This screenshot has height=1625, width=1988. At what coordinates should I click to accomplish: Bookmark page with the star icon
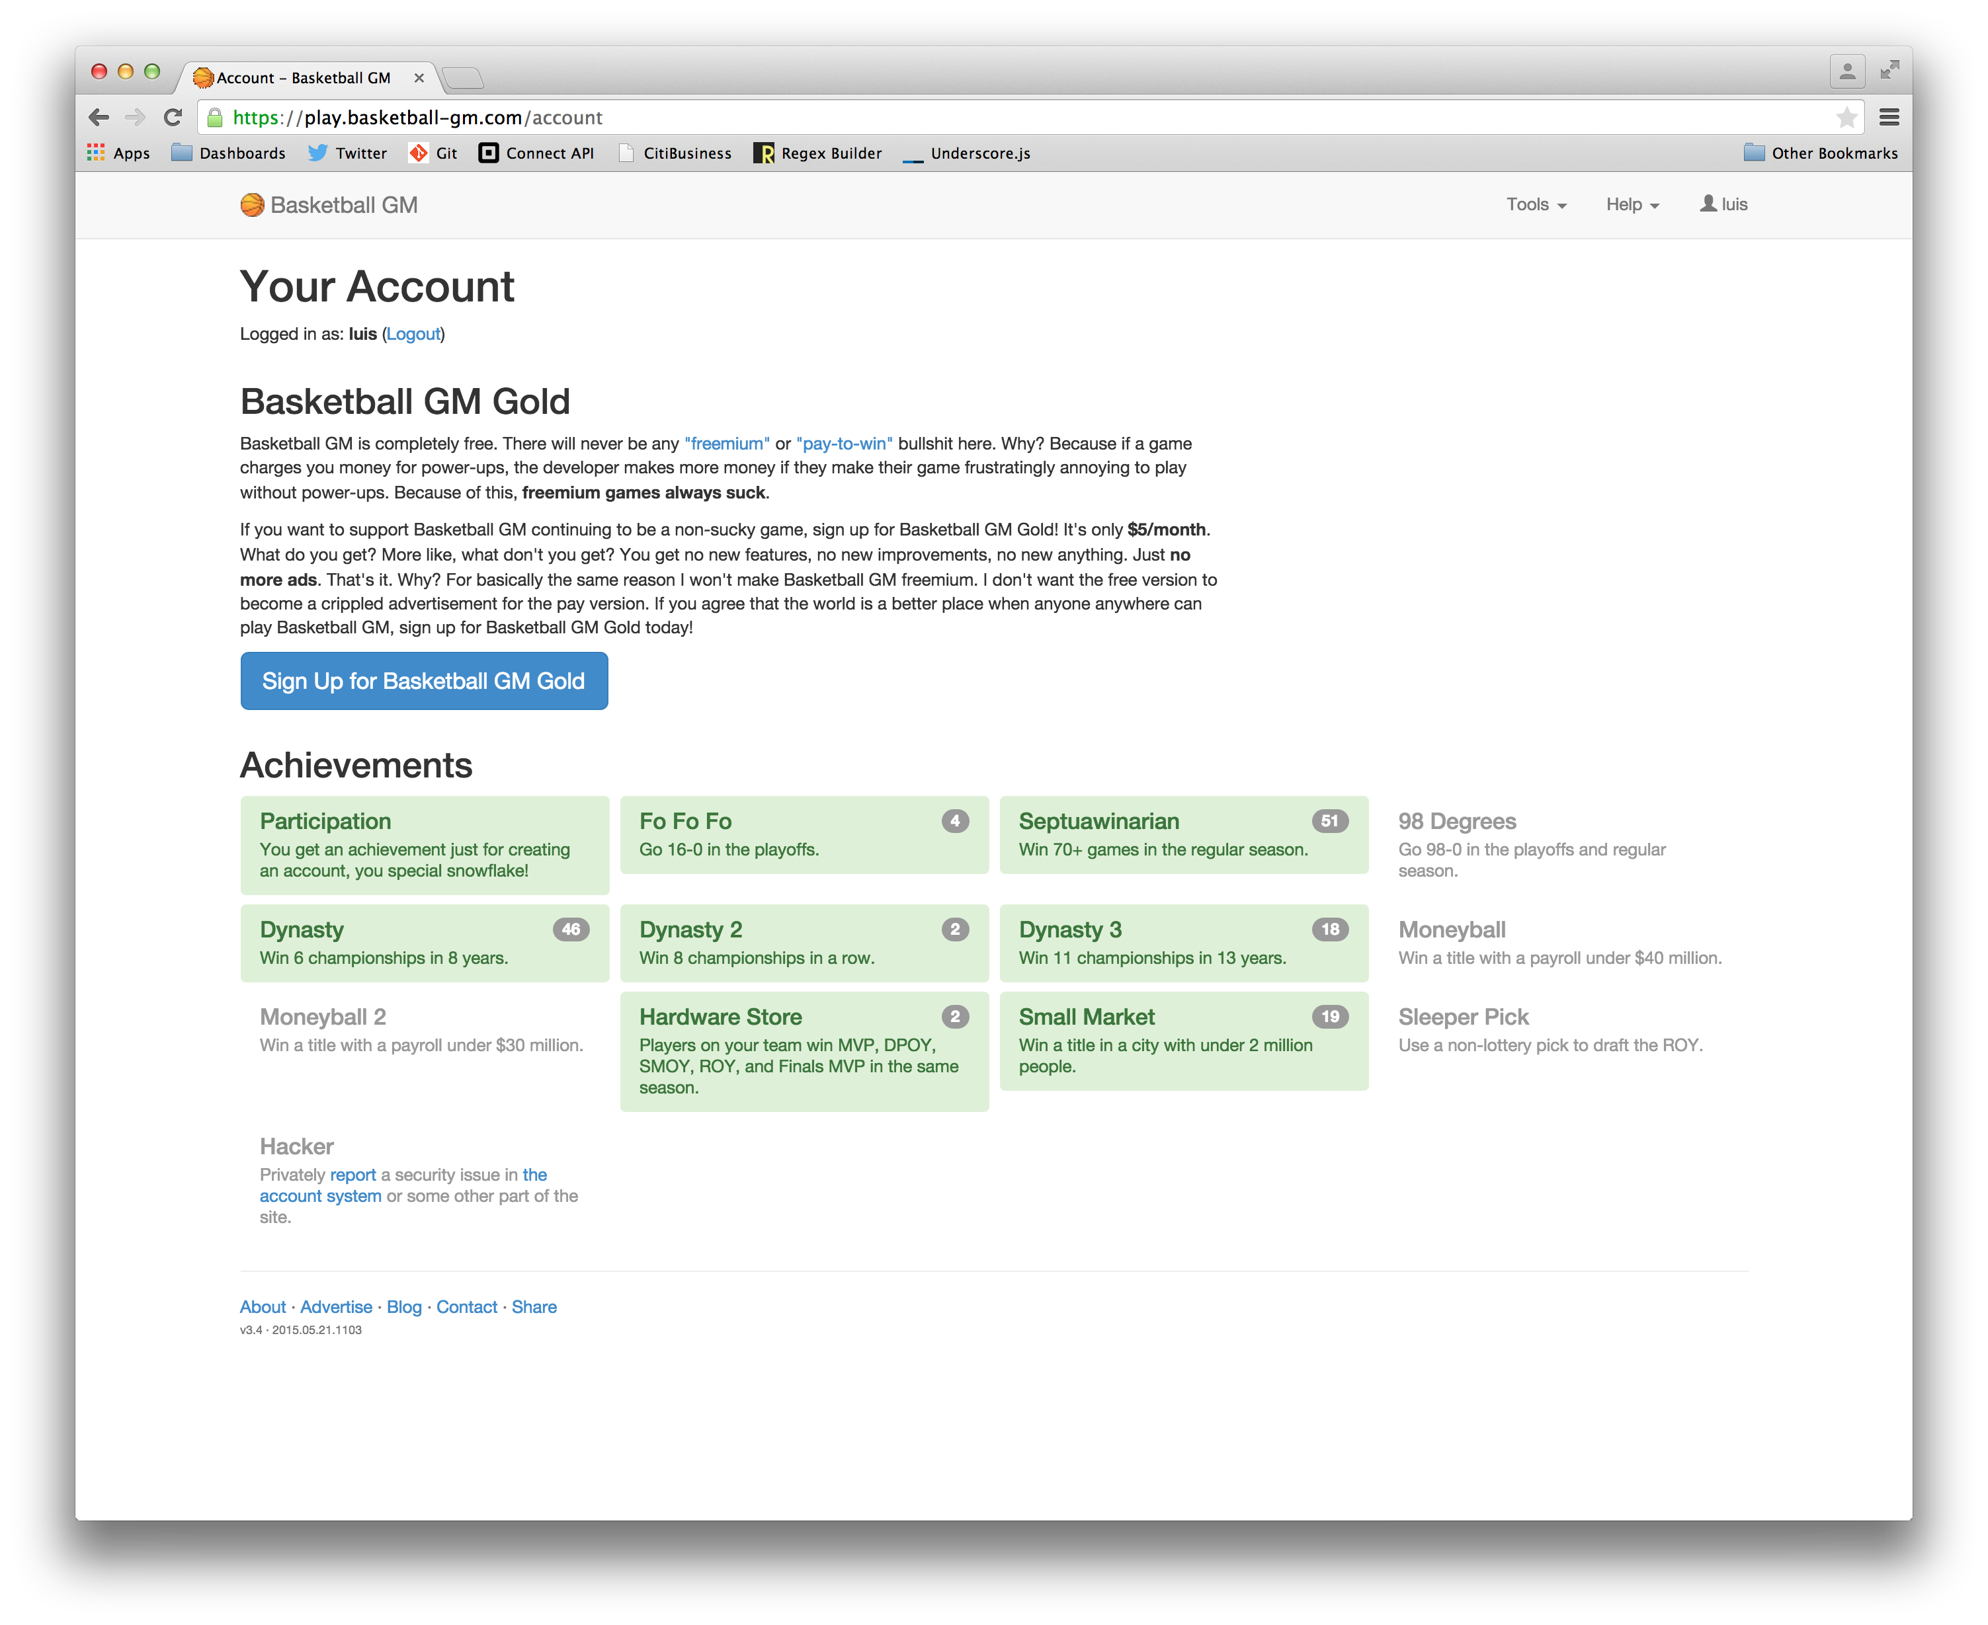tap(1846, 117)
